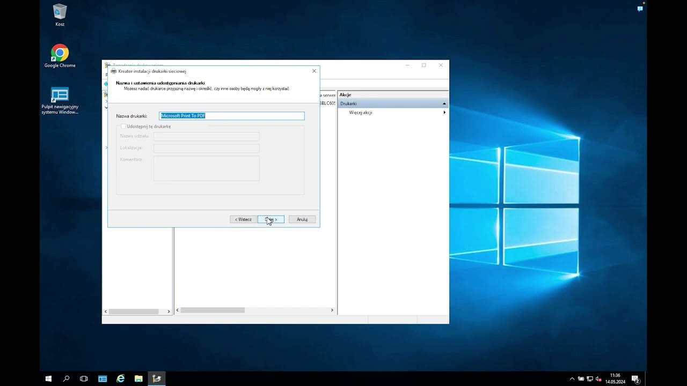Open Task View on taskbar
687x386 pixels.
(84, 378)
